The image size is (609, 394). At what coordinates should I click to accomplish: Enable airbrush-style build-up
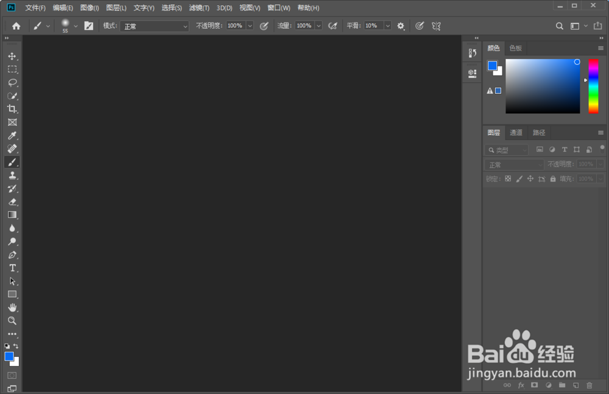333,26
